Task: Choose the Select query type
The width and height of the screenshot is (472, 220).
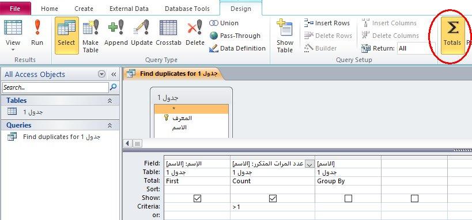Action: 66,35
